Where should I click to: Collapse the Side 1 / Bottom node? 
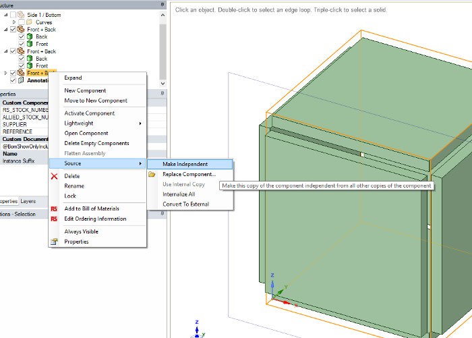coord(5,15)
